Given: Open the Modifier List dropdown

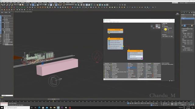Looking at the screenshot, I should (x=188, y=17).
